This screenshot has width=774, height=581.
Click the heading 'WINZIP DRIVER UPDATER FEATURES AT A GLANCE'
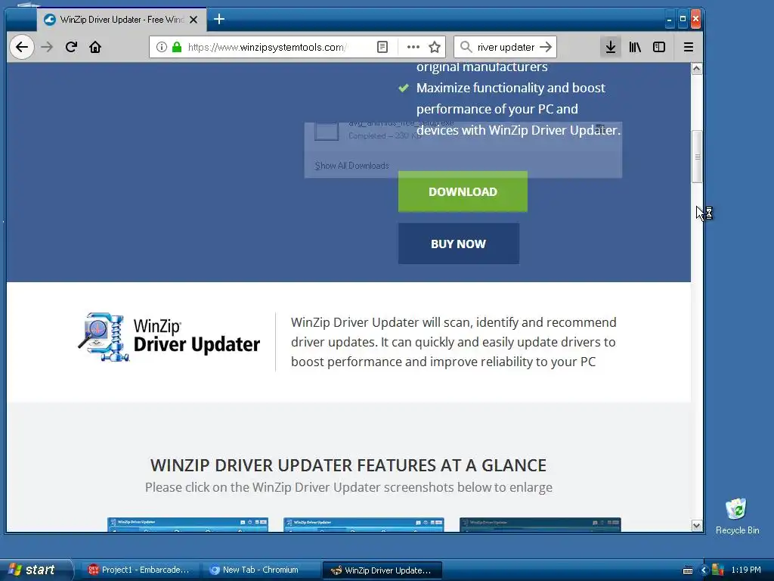348,465
